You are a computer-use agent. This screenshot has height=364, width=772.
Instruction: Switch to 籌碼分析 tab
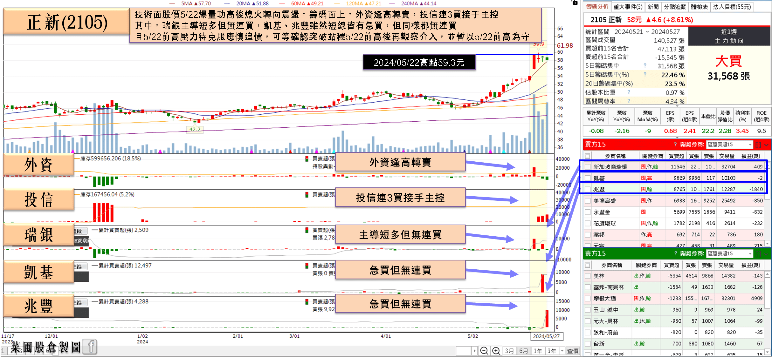point(597,7)
